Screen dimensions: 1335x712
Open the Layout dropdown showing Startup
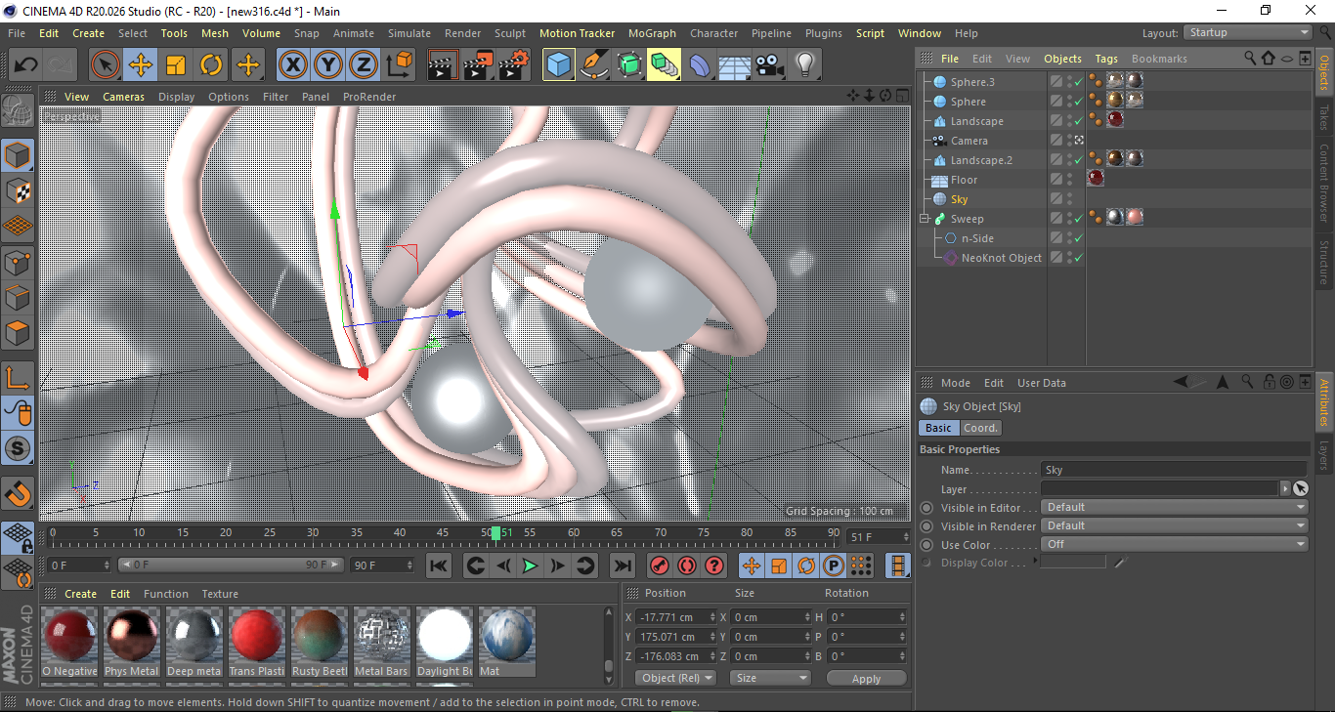click(1248, 33)
